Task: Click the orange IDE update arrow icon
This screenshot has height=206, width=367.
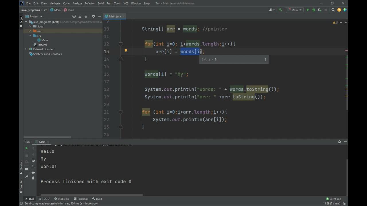Action: coord(339,10)
